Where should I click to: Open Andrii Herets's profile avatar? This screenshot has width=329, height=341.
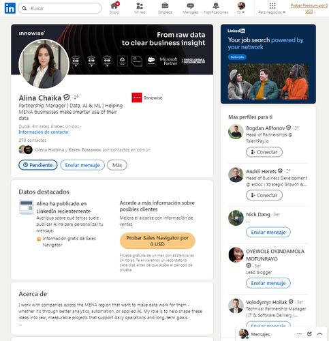236,175
